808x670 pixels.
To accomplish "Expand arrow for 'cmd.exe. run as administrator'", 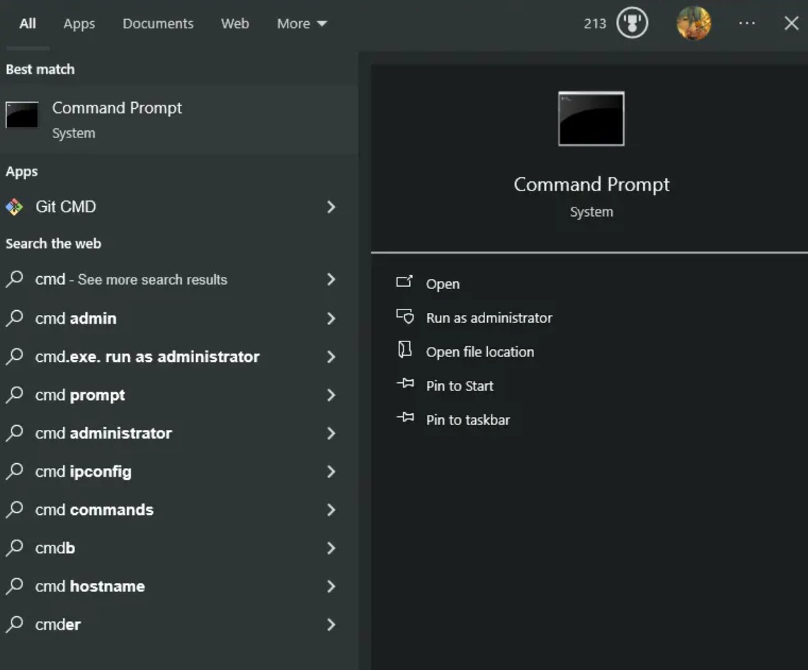I will tap(331, 357).
